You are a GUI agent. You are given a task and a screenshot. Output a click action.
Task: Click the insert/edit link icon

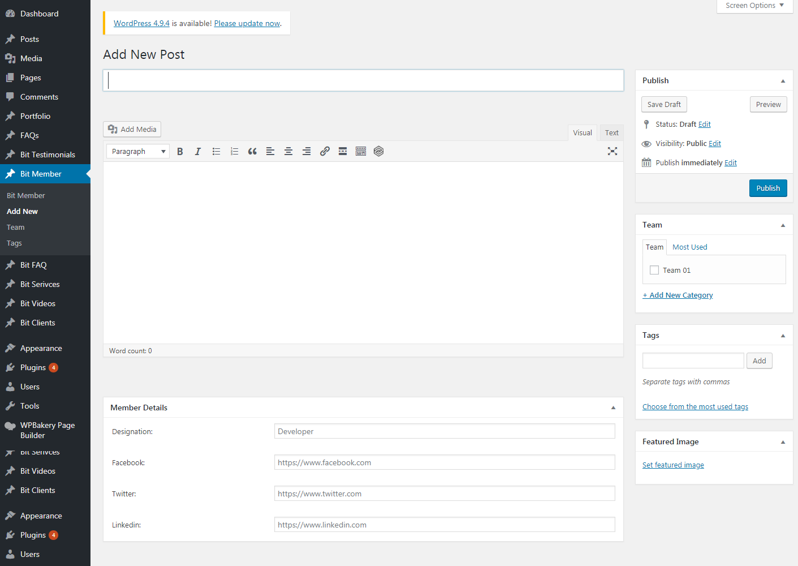(x=325, y=152)
